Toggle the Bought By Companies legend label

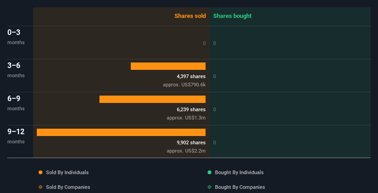click(240, 187)
